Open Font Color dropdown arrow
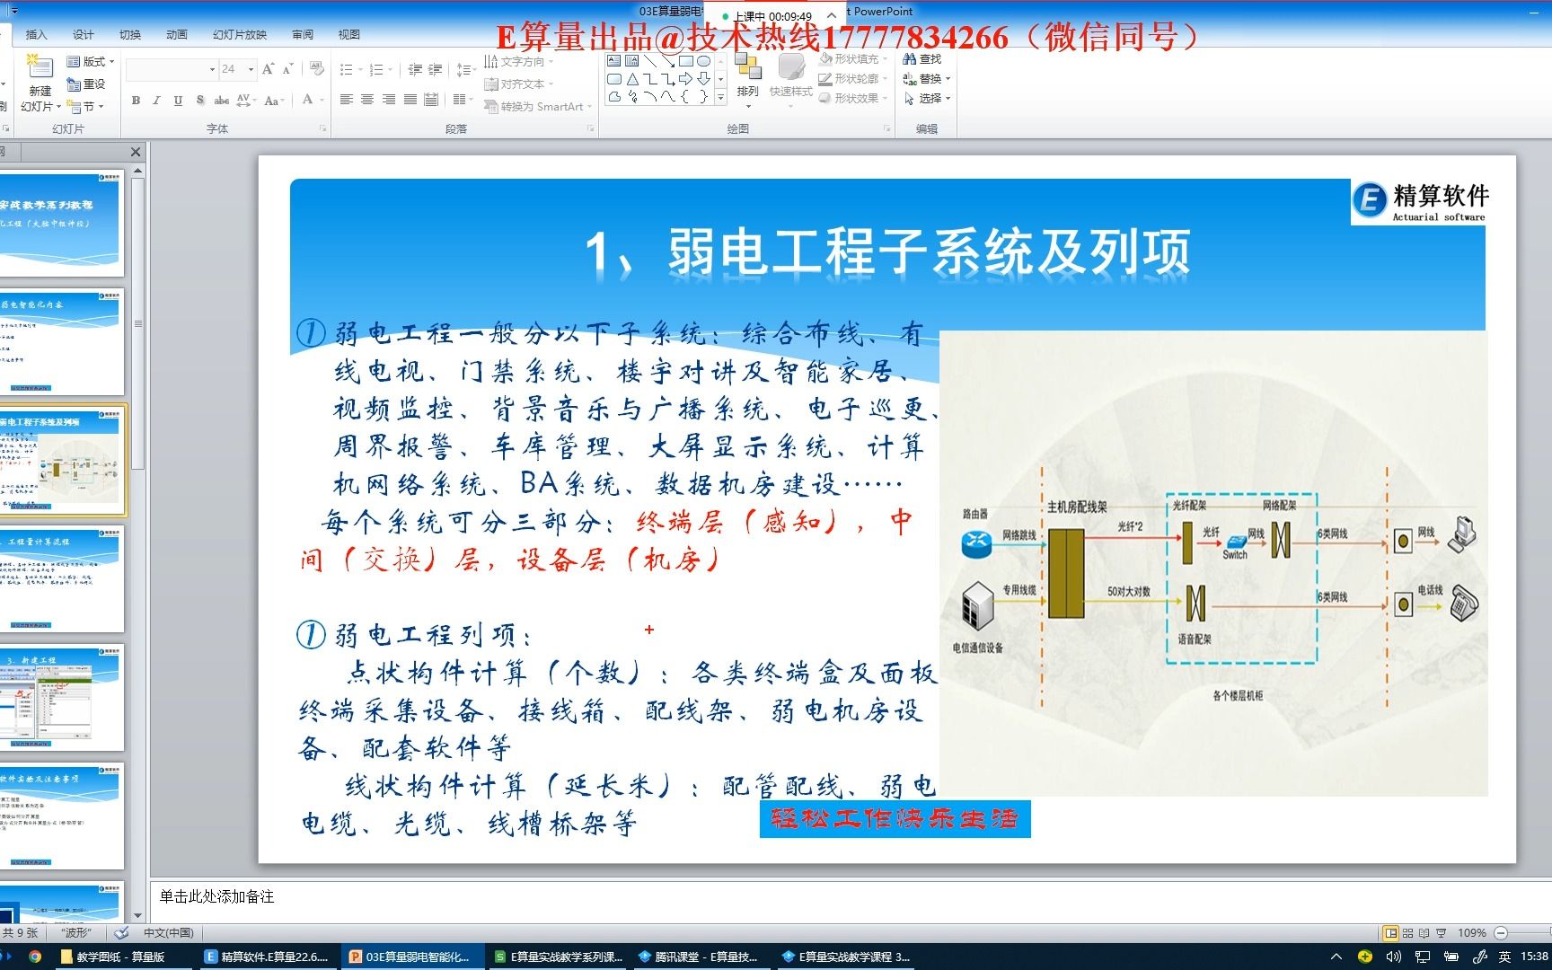 point(320,101)
